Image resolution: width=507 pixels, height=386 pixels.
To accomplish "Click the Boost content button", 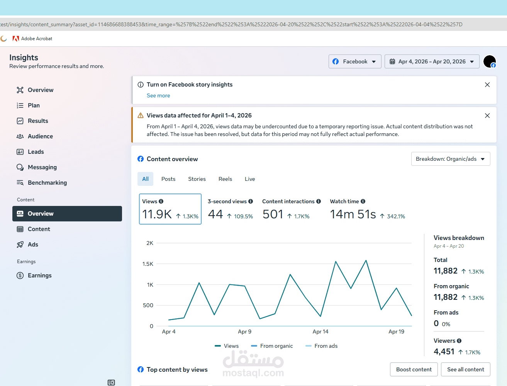I will coord(414,369).
